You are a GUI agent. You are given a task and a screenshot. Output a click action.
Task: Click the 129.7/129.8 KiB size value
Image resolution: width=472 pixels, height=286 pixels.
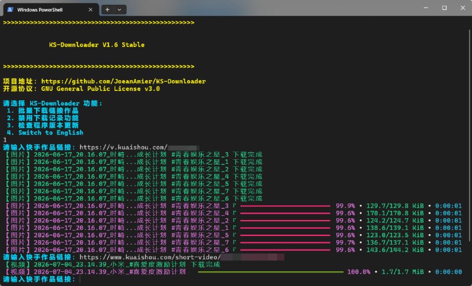[395, 206]
